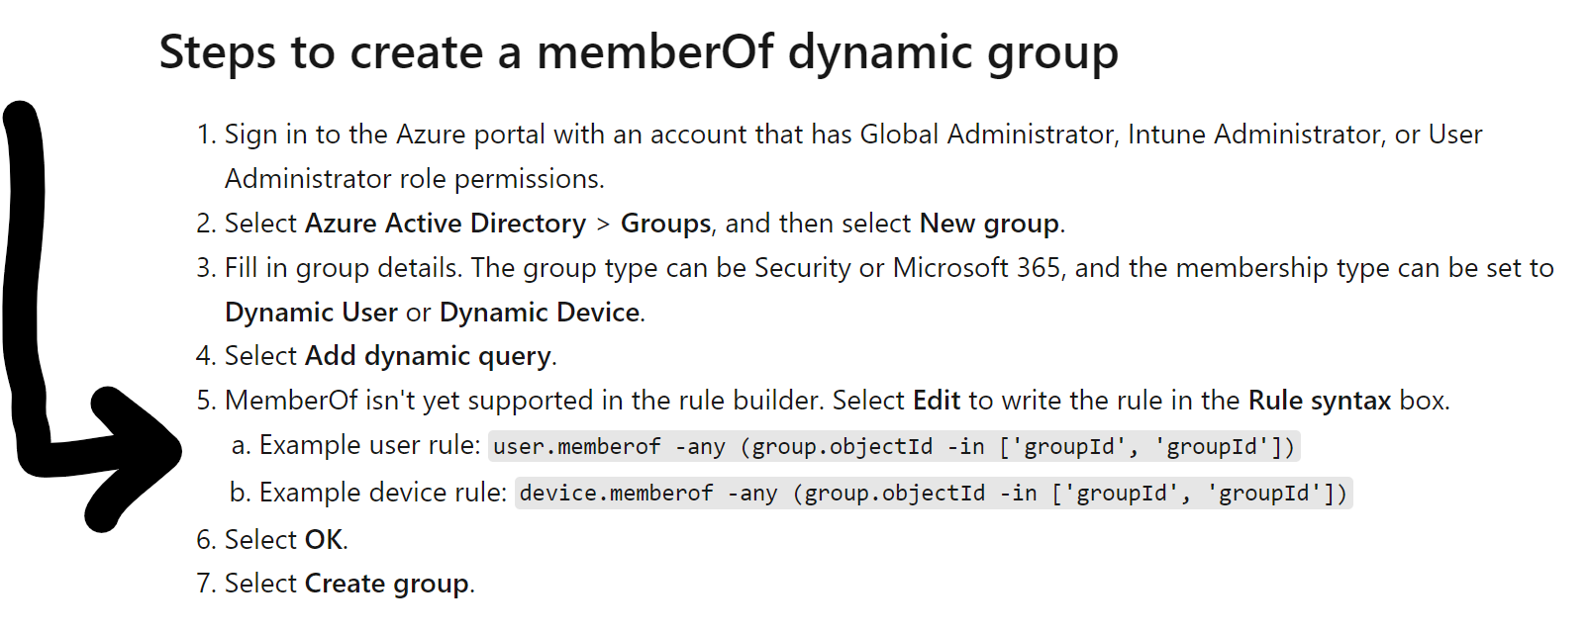1589x633 pixels.
Task: Click the bold 'Azure Active Directory' text
Action: coord(446,224)
